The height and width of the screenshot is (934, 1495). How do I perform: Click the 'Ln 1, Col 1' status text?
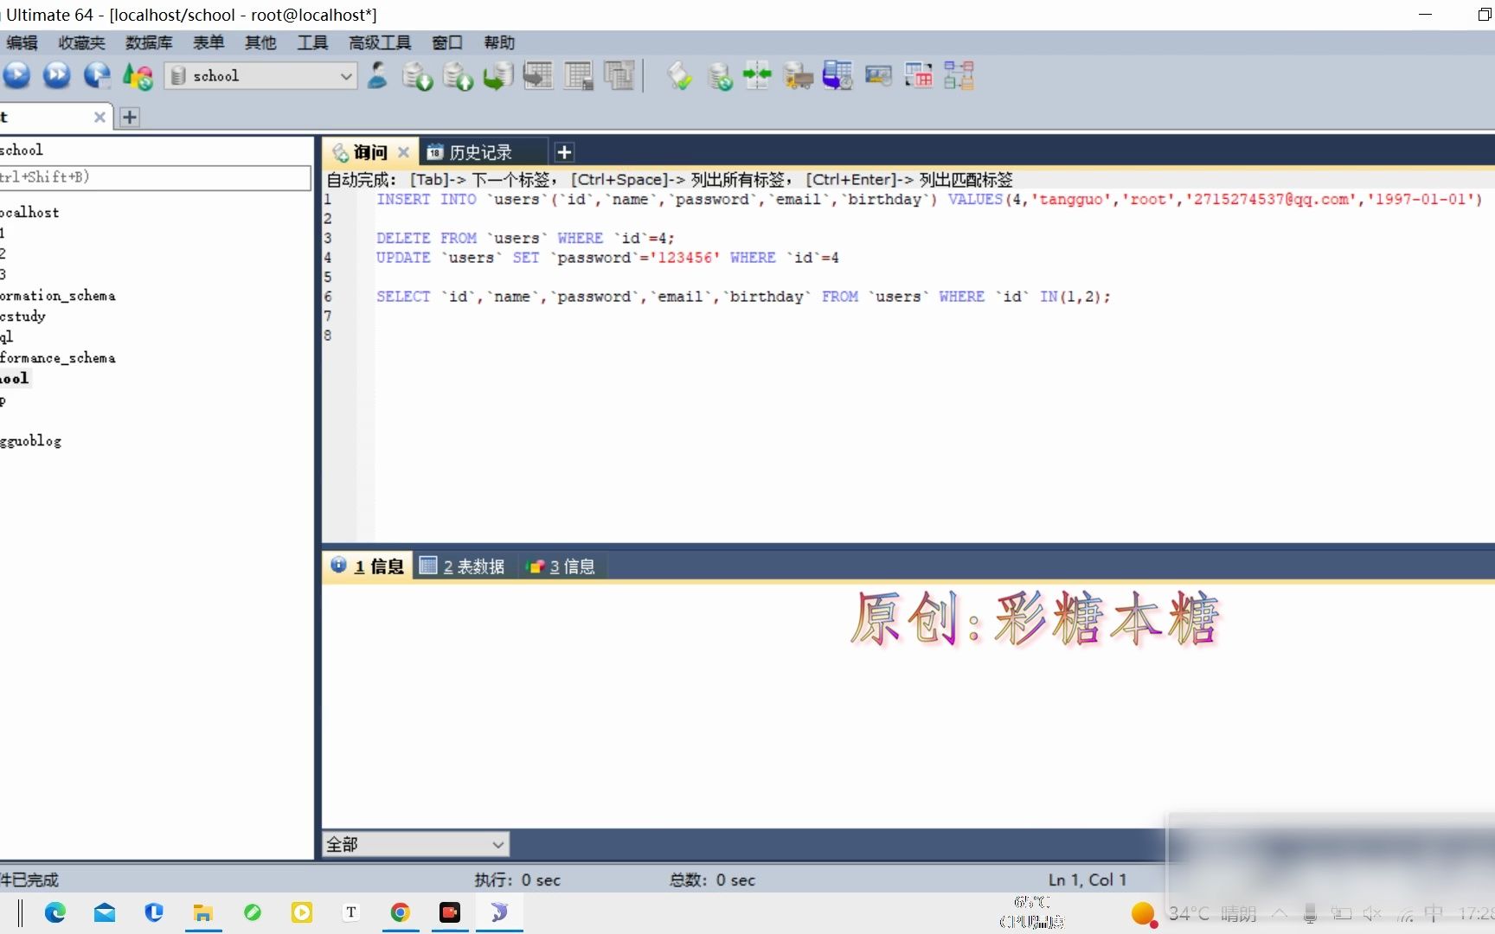click(1088, 880)
